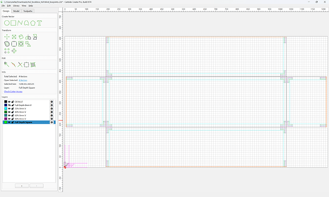Open the Help menu
329x197 pixels.
(31, 6)
